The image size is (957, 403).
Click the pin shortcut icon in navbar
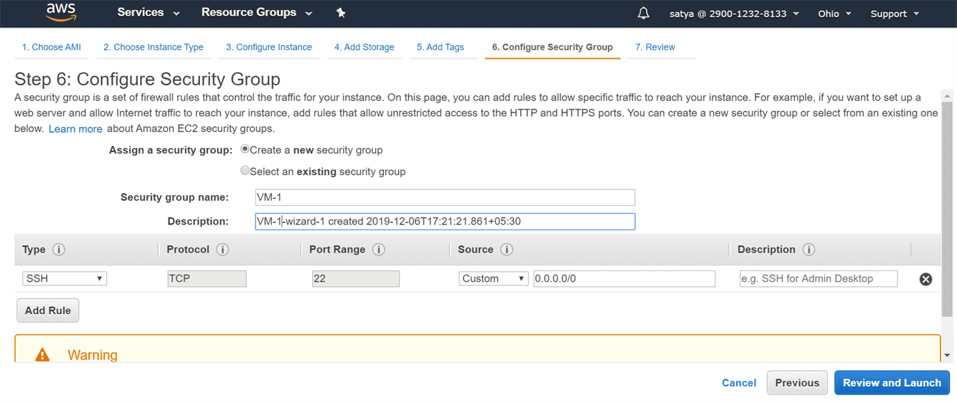click(341, 13)
